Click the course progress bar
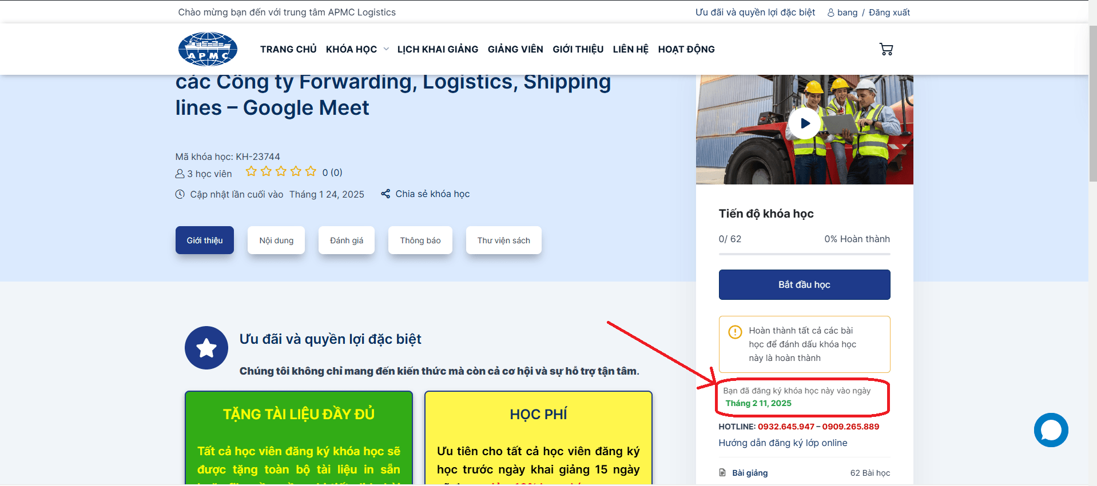The height and width of the screenshot is (486, 1097). coord(804,254)
